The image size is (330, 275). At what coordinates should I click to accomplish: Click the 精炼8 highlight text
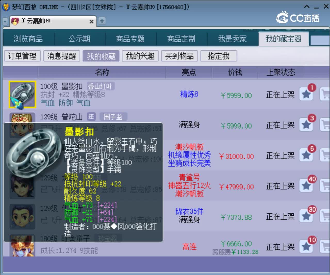point(189,94)
